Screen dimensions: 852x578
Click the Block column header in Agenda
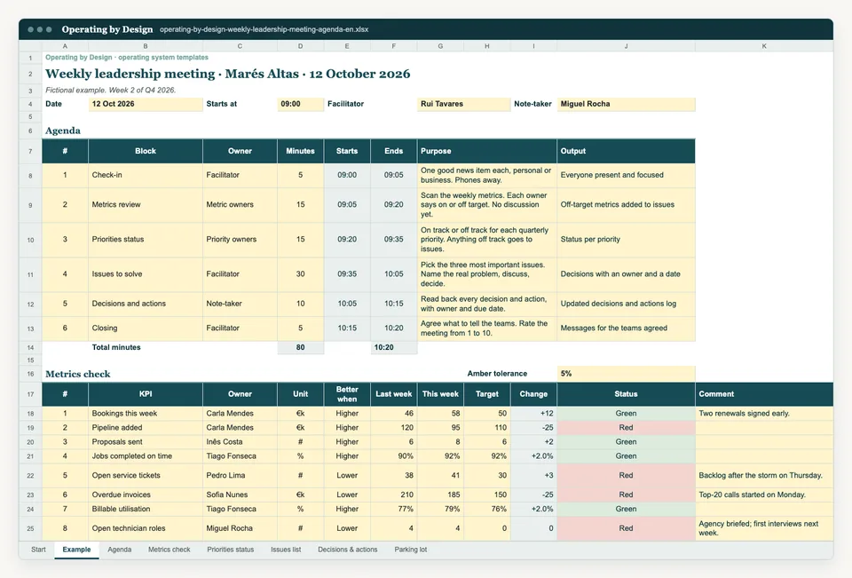point(145,151)
